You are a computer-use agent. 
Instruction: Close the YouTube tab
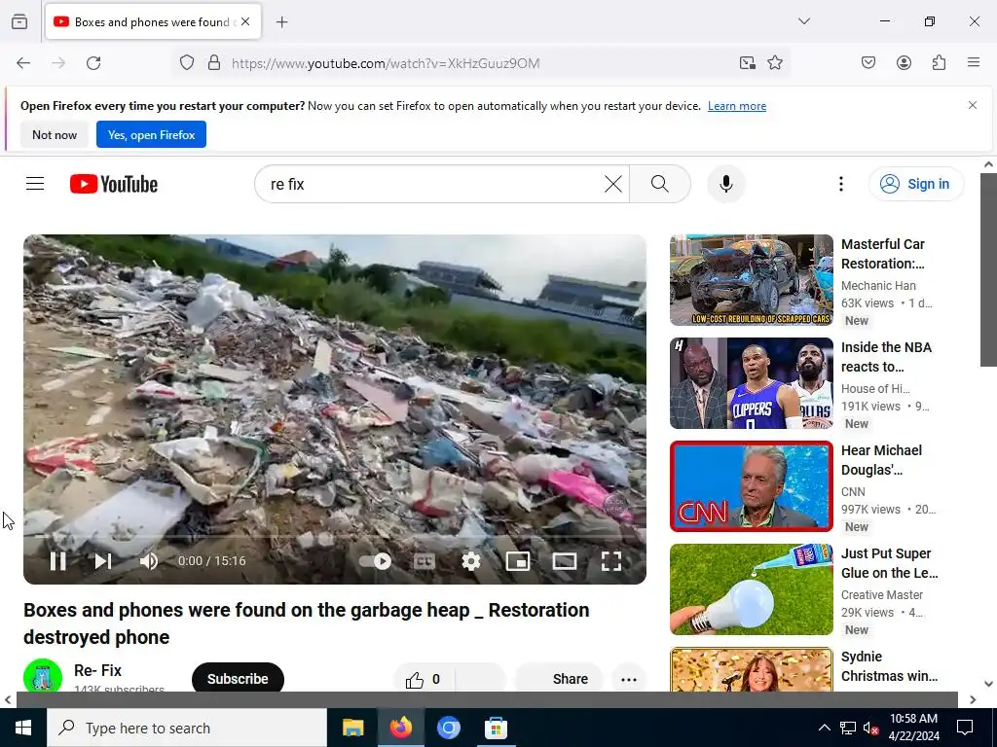[245, 21]
